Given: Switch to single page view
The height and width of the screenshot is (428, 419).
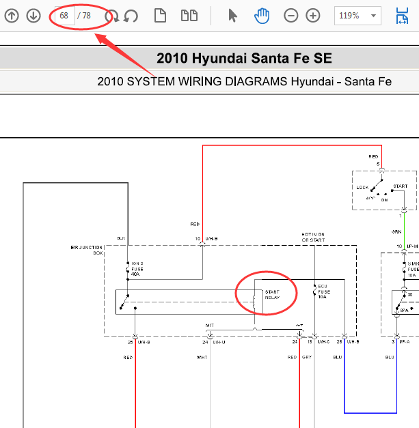Looking at the screenshot, I should (160, 16).
